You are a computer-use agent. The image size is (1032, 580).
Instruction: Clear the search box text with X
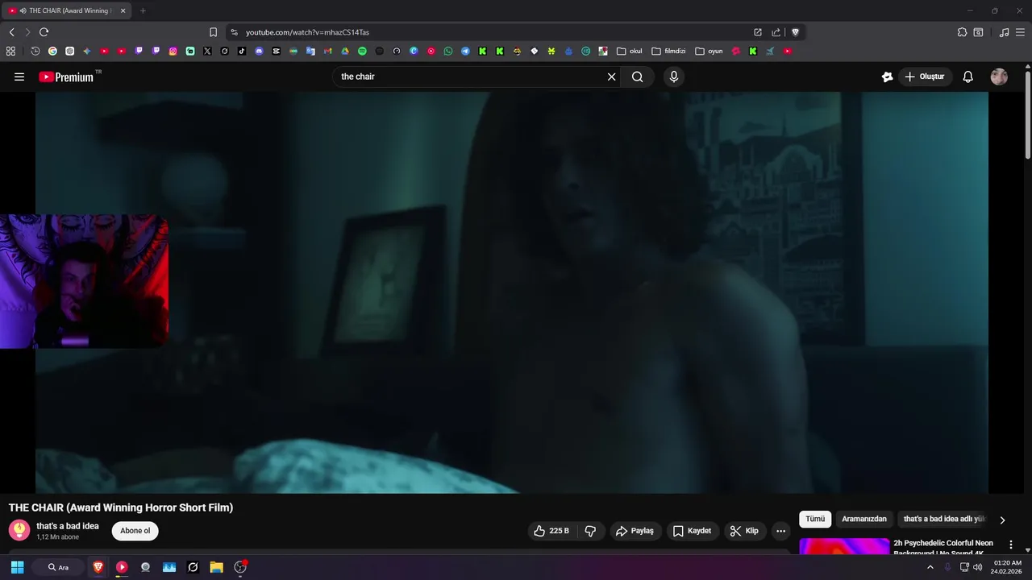[x=611, y=77]
